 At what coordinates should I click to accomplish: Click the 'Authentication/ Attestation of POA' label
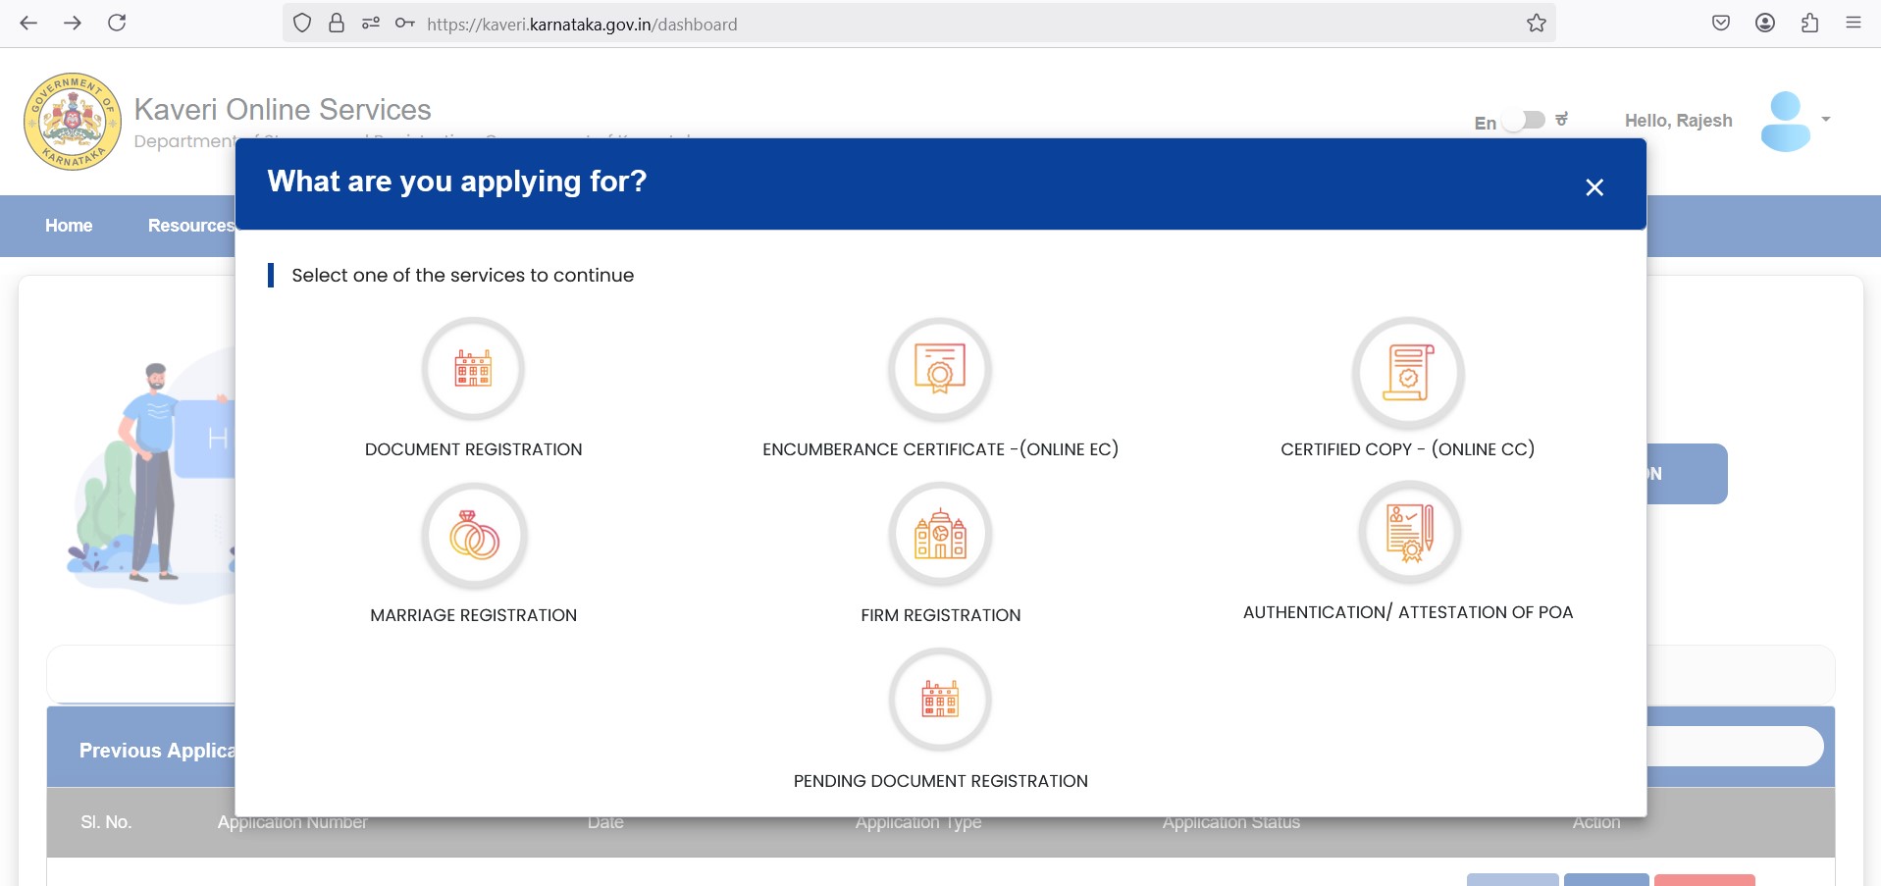click(x=1408, y=612)
